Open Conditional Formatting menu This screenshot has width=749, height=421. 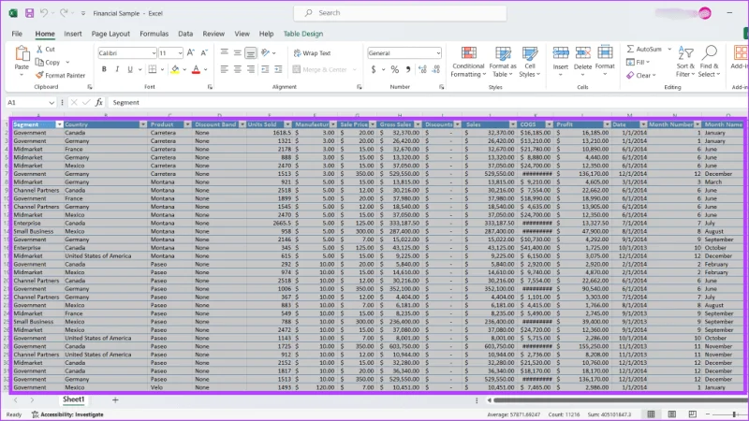[x=468, y=62]
